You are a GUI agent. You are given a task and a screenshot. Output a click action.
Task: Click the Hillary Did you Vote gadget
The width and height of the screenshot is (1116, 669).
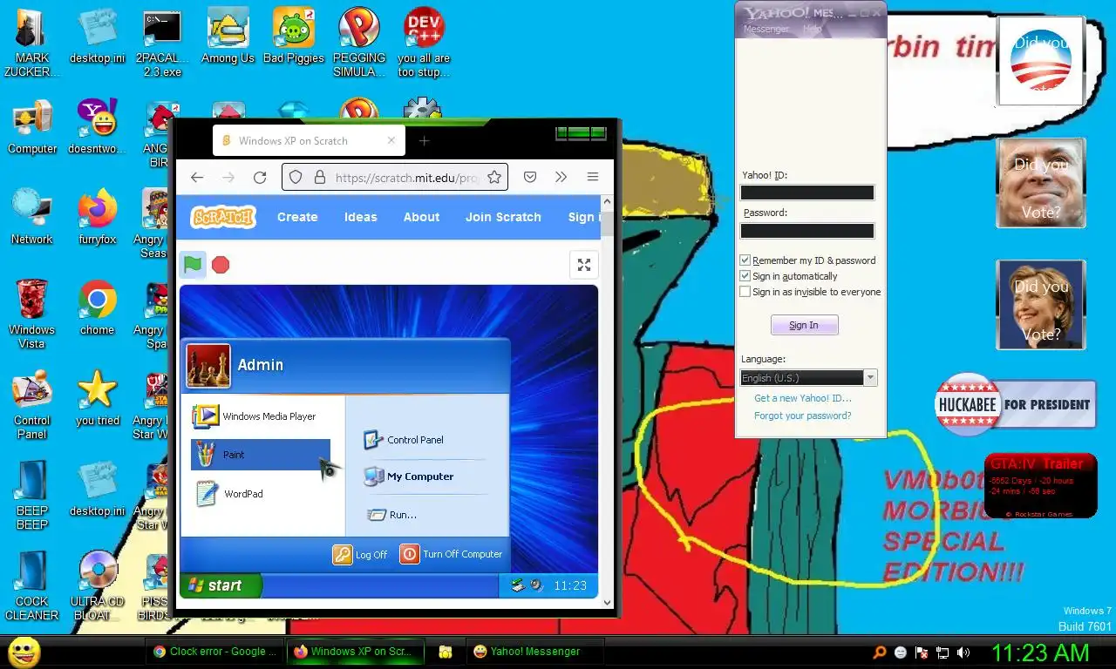pos(1041,305)
